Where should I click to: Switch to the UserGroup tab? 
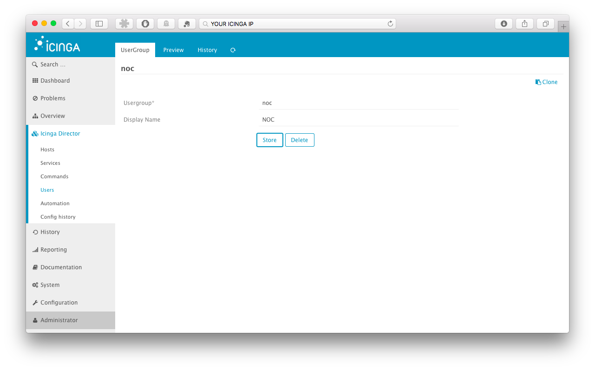tap(135, 50)
